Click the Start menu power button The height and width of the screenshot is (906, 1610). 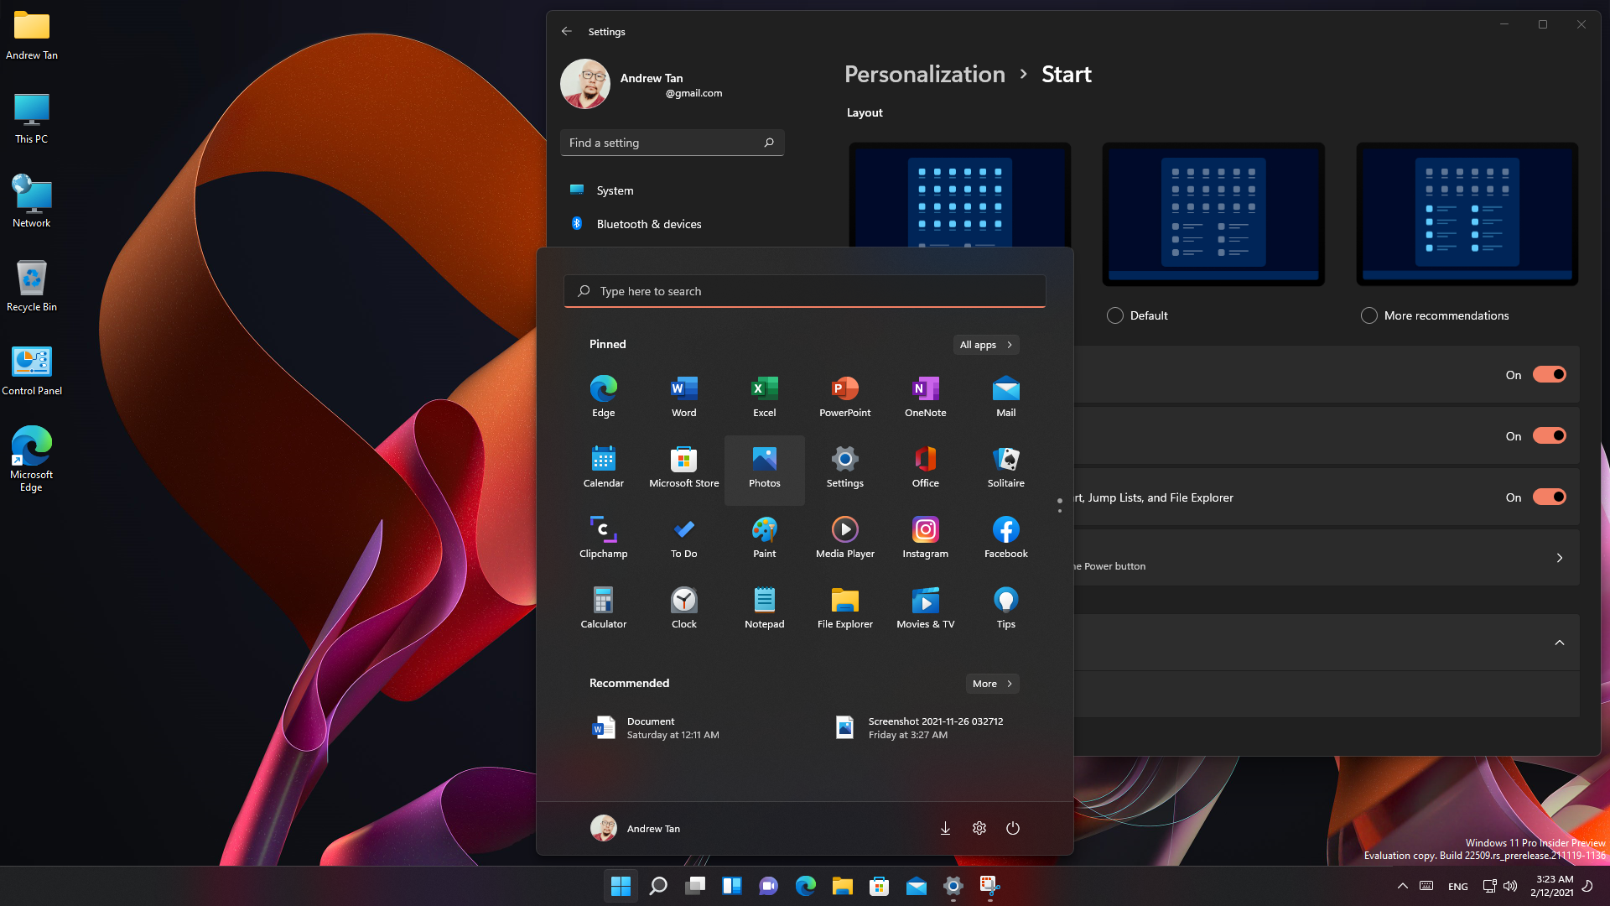pos(1012,828)
